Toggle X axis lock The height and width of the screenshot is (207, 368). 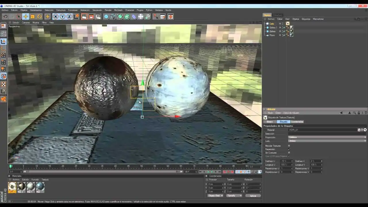[55, 17]
